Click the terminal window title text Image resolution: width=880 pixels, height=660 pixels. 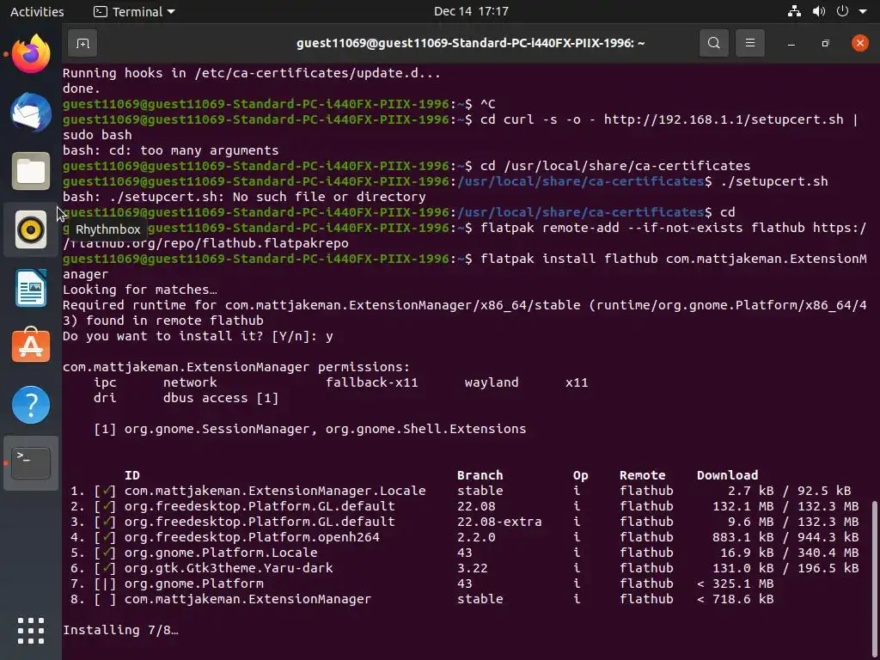470,43
